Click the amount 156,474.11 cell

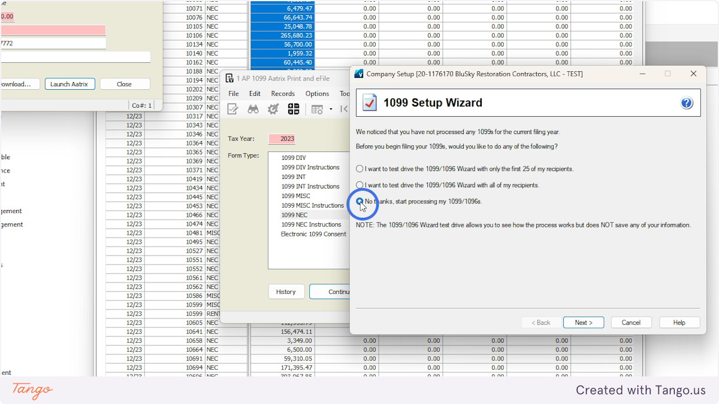(282, 332)
